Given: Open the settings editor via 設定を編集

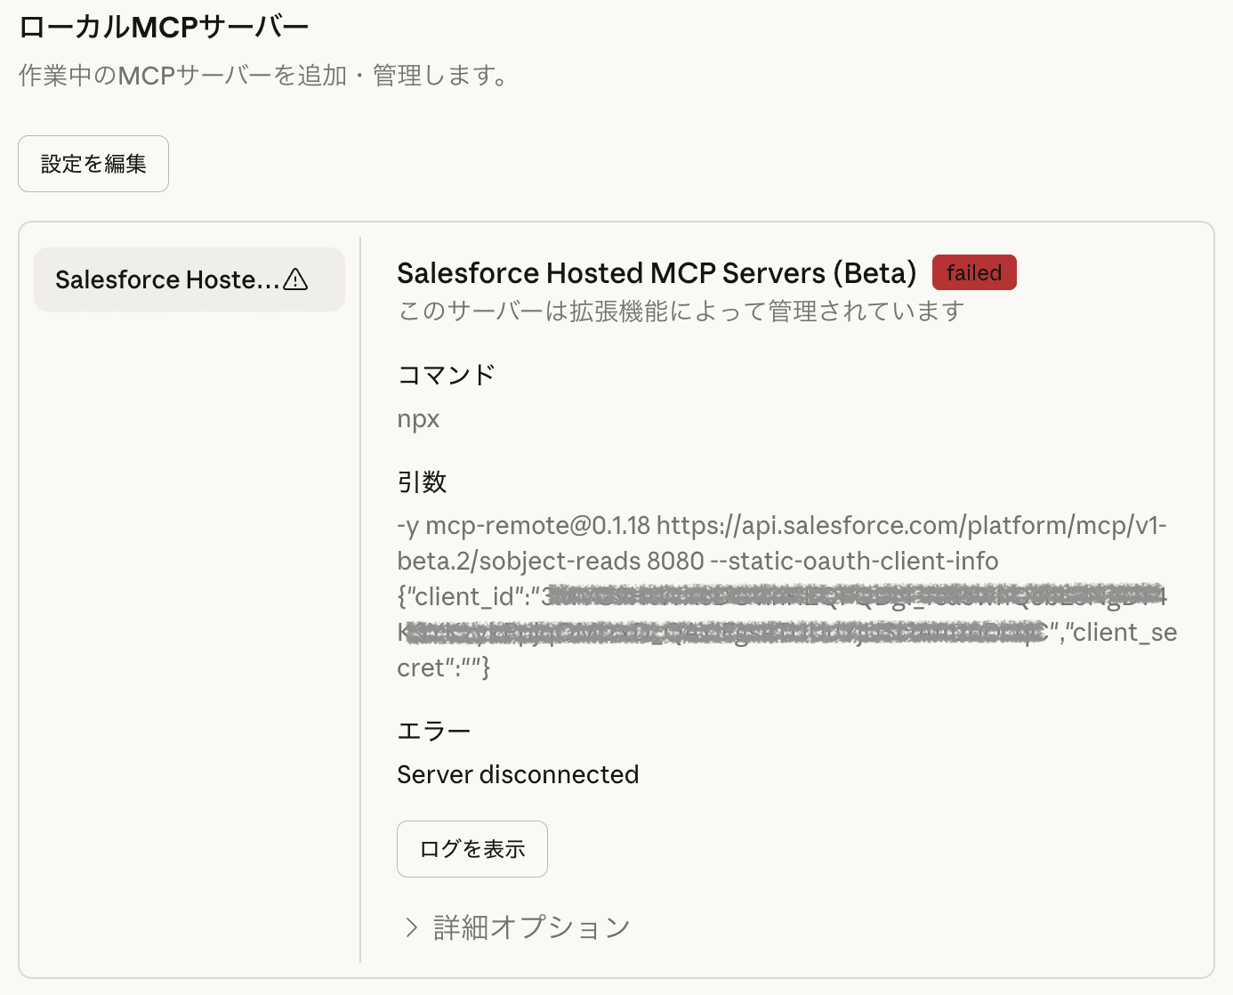Looking at the screenshot, I should (93, 163).
